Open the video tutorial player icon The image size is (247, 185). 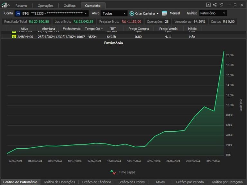click(208, 5)
